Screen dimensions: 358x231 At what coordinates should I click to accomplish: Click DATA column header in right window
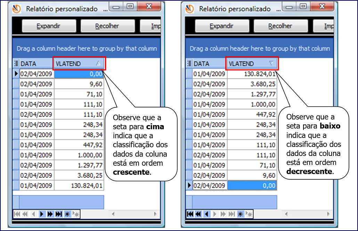(x=210, y=64)
